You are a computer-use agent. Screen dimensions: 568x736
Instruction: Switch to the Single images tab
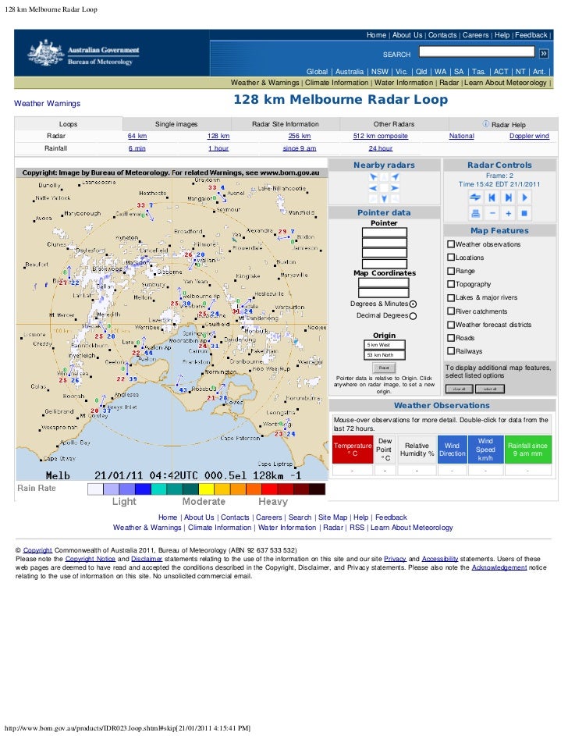[x=176, y=124]
